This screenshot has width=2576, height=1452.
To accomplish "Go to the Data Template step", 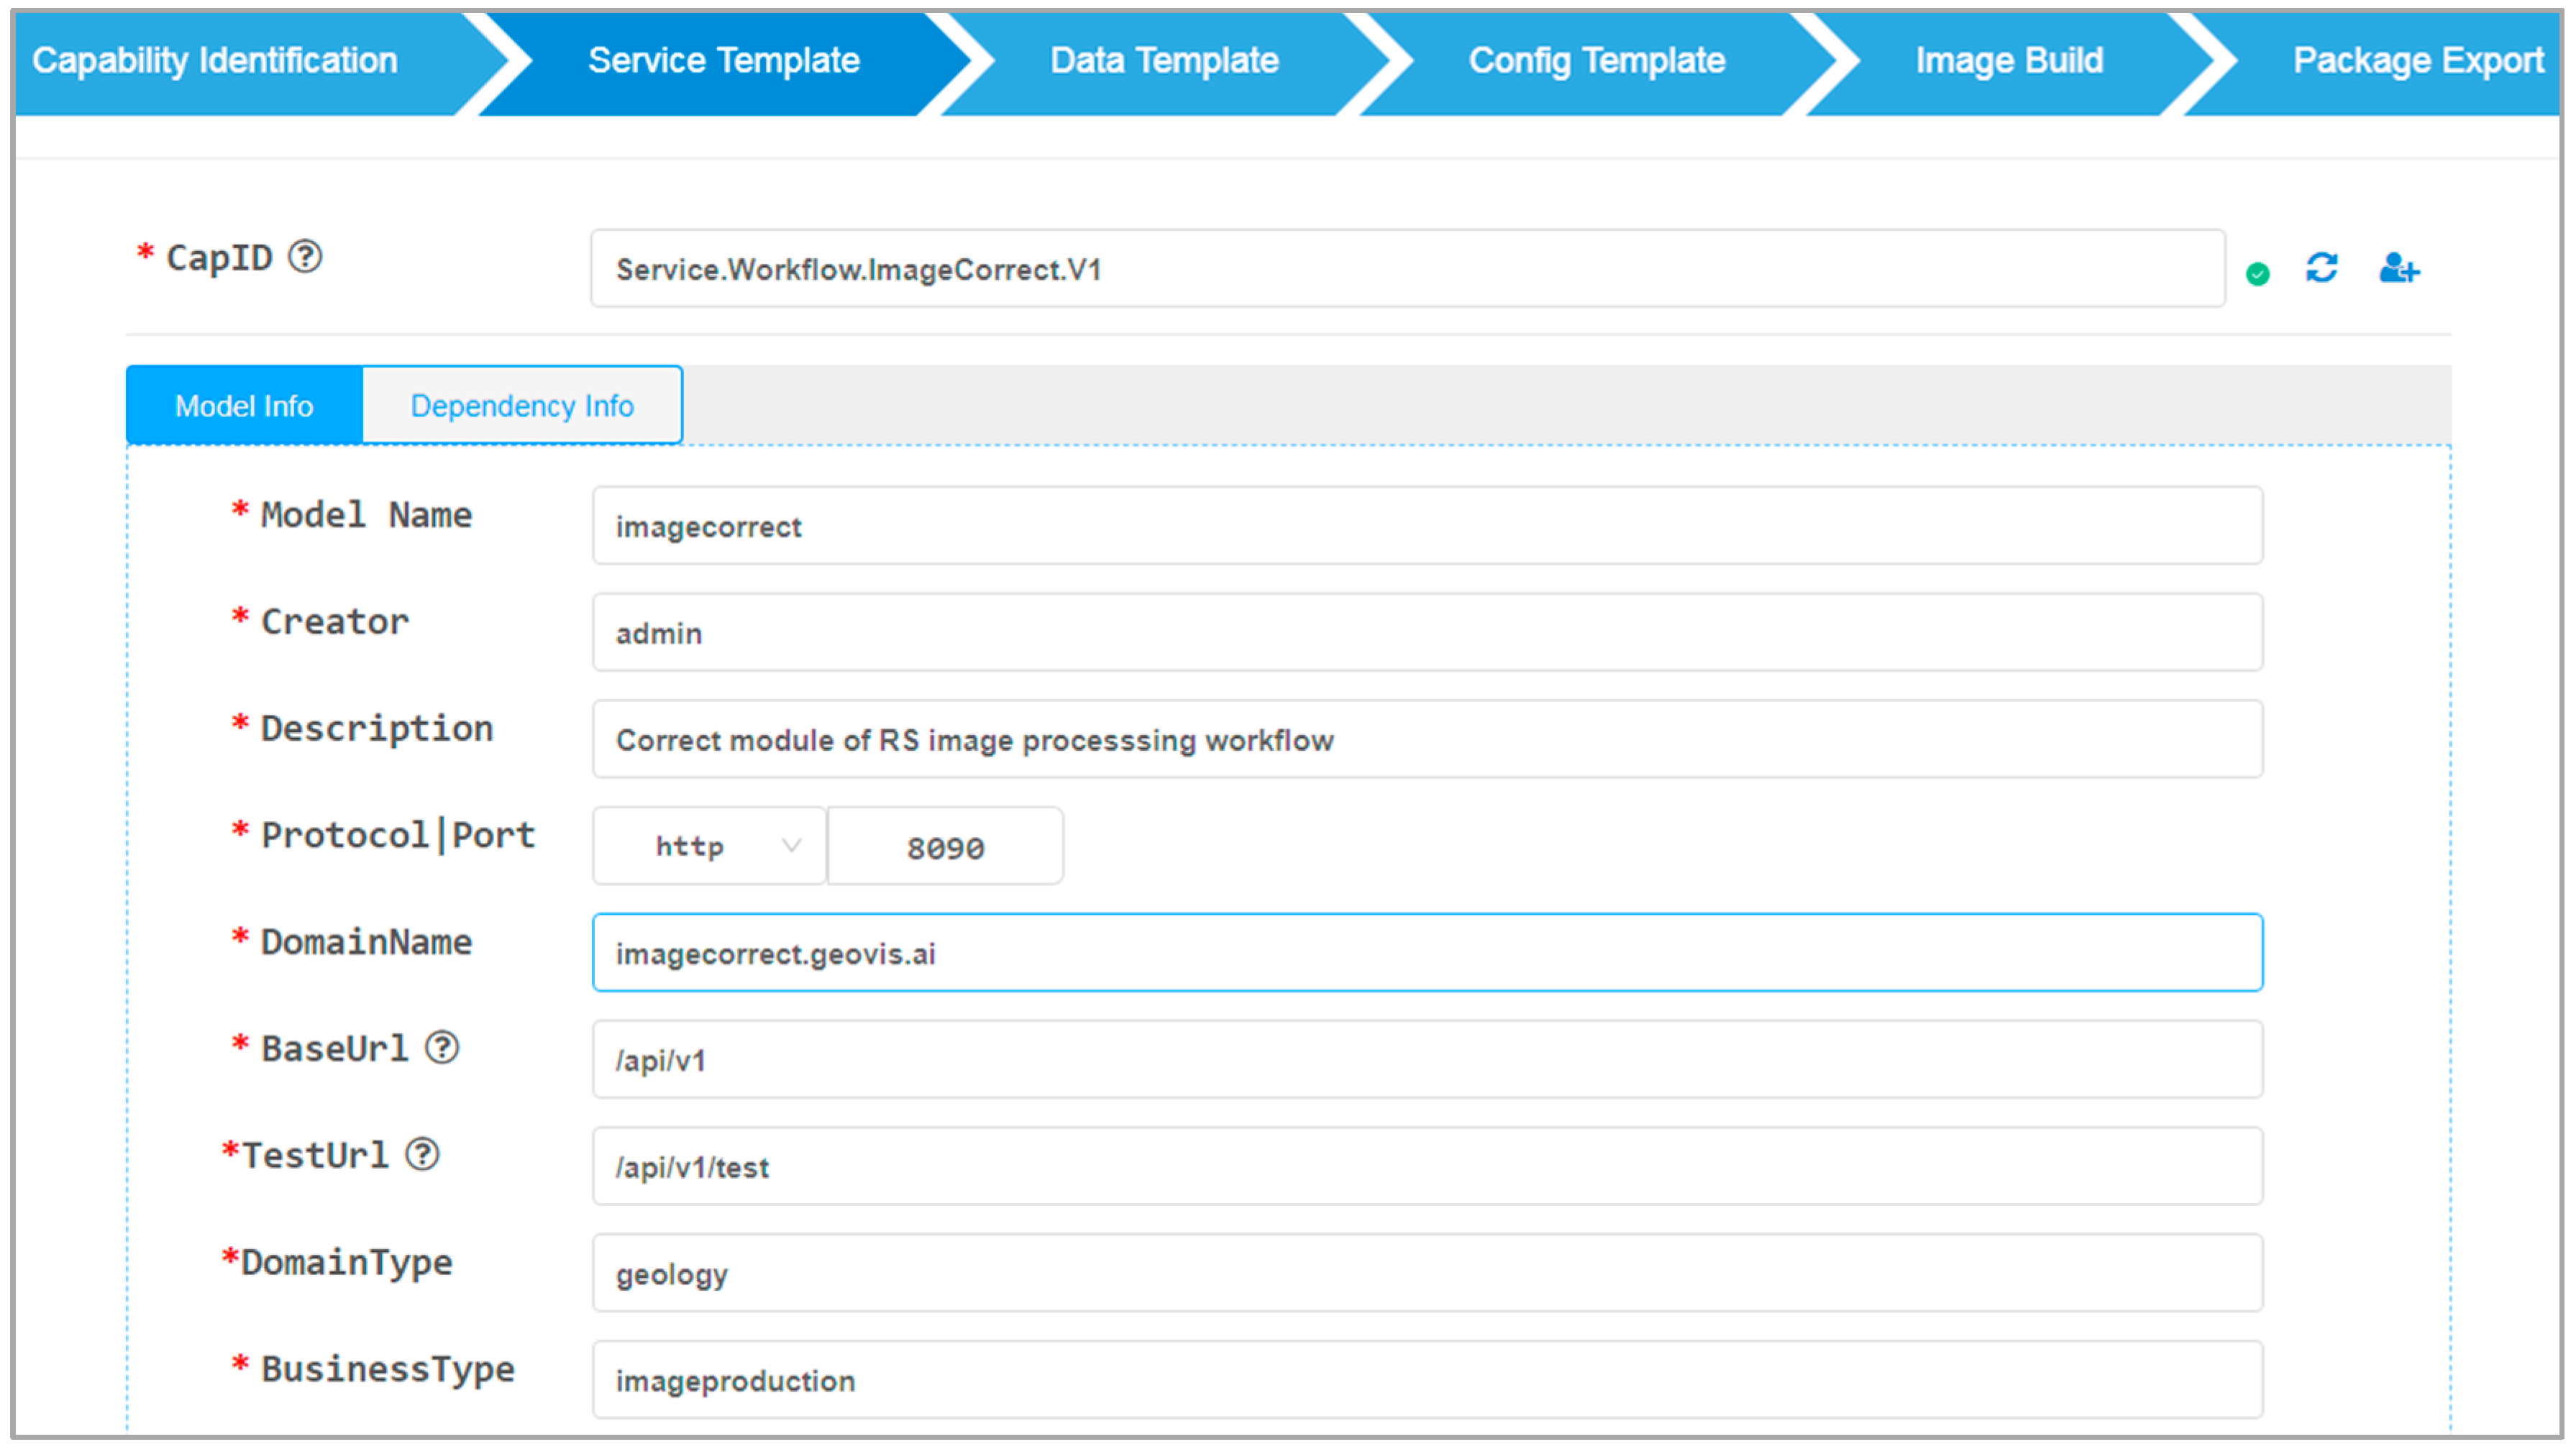I will point(1164,61).
